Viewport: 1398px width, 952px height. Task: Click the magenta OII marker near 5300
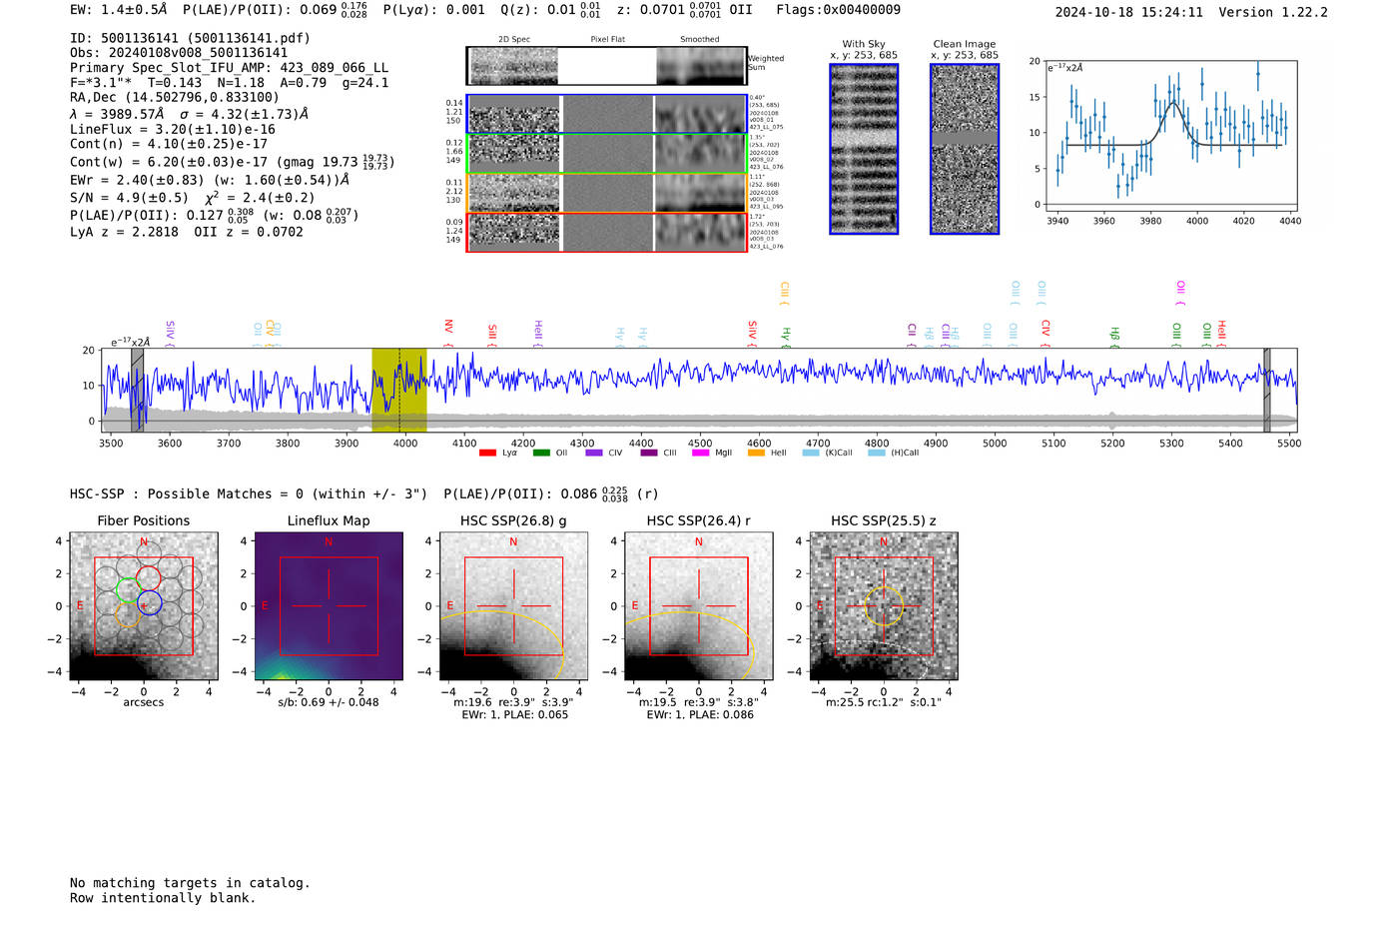pos(1180,293)
